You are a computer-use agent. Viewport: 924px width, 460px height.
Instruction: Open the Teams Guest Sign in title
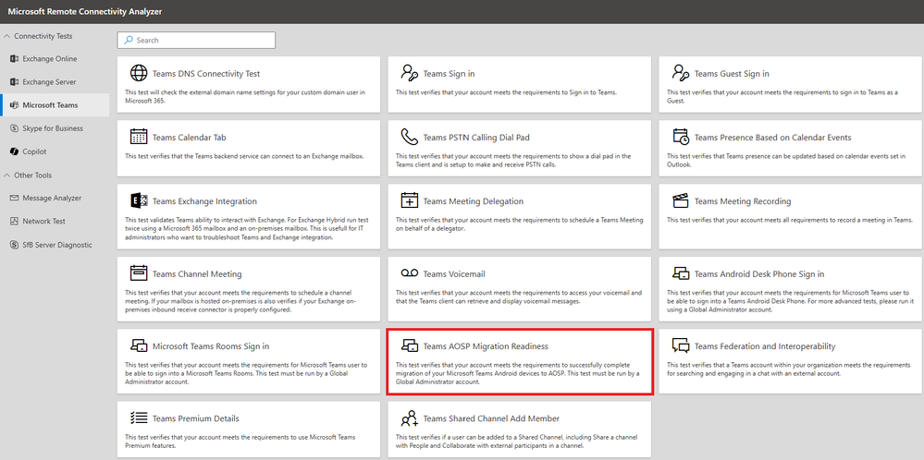(732, 74)
